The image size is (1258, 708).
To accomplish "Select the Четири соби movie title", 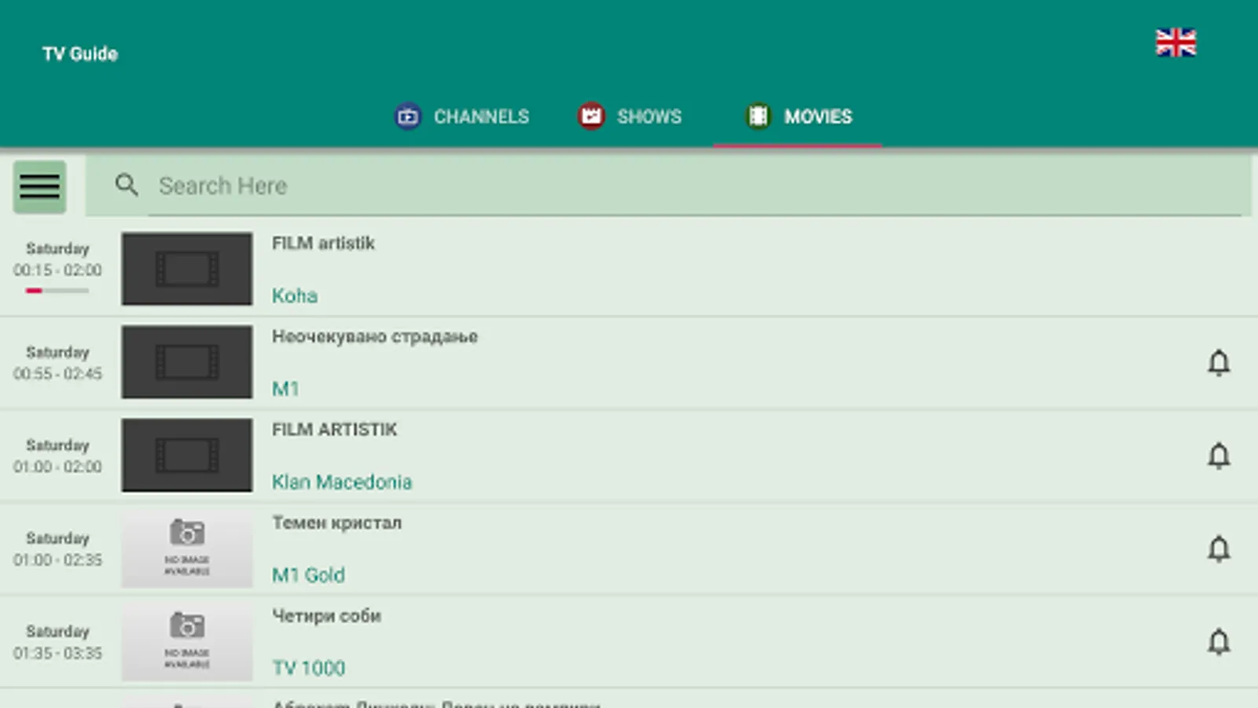I will coord(326,616).
